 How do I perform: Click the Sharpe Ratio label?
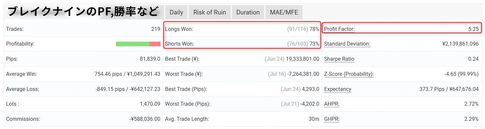339,59
